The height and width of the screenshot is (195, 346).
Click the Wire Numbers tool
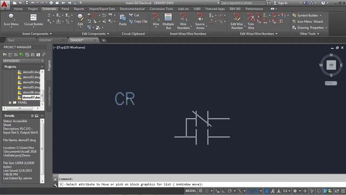click(183, 21)
